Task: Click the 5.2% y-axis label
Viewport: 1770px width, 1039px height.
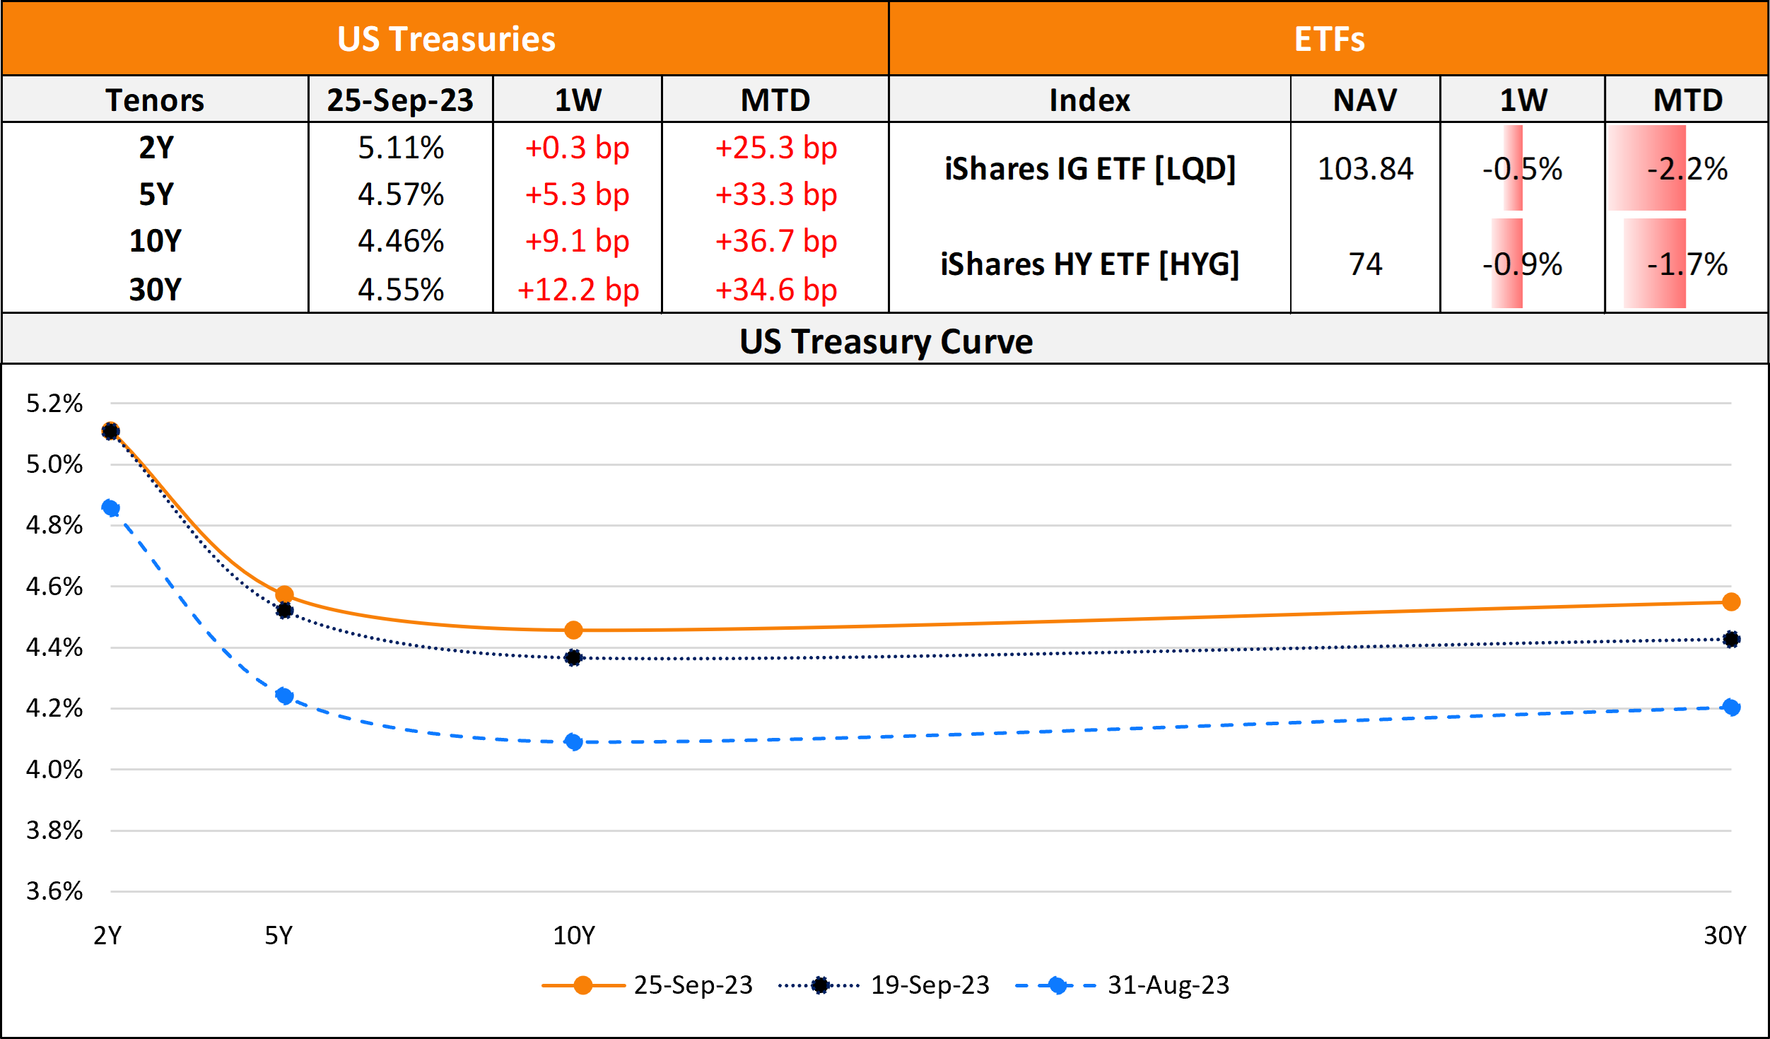Action: (x=54, y=404)
